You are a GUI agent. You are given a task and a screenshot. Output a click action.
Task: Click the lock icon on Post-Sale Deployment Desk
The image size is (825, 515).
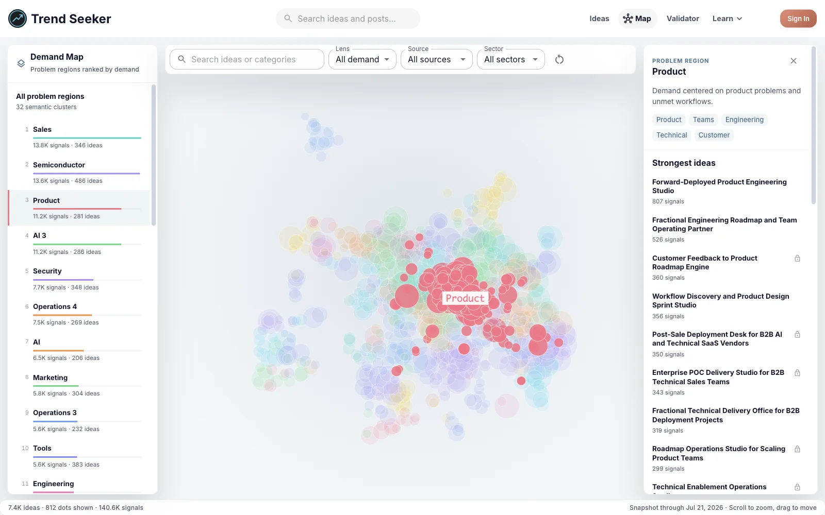797,335
